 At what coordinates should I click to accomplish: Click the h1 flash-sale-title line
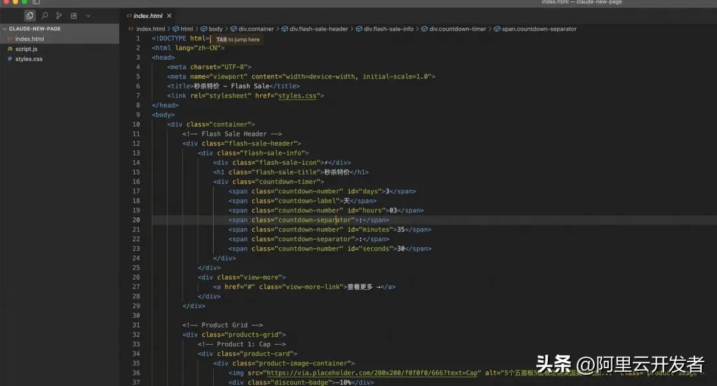[290, 172]
